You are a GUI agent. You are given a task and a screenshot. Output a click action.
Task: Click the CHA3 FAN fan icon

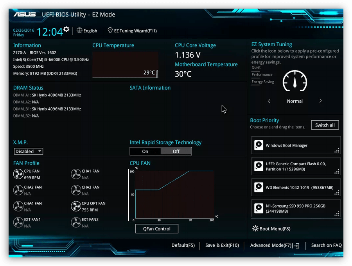76,190
